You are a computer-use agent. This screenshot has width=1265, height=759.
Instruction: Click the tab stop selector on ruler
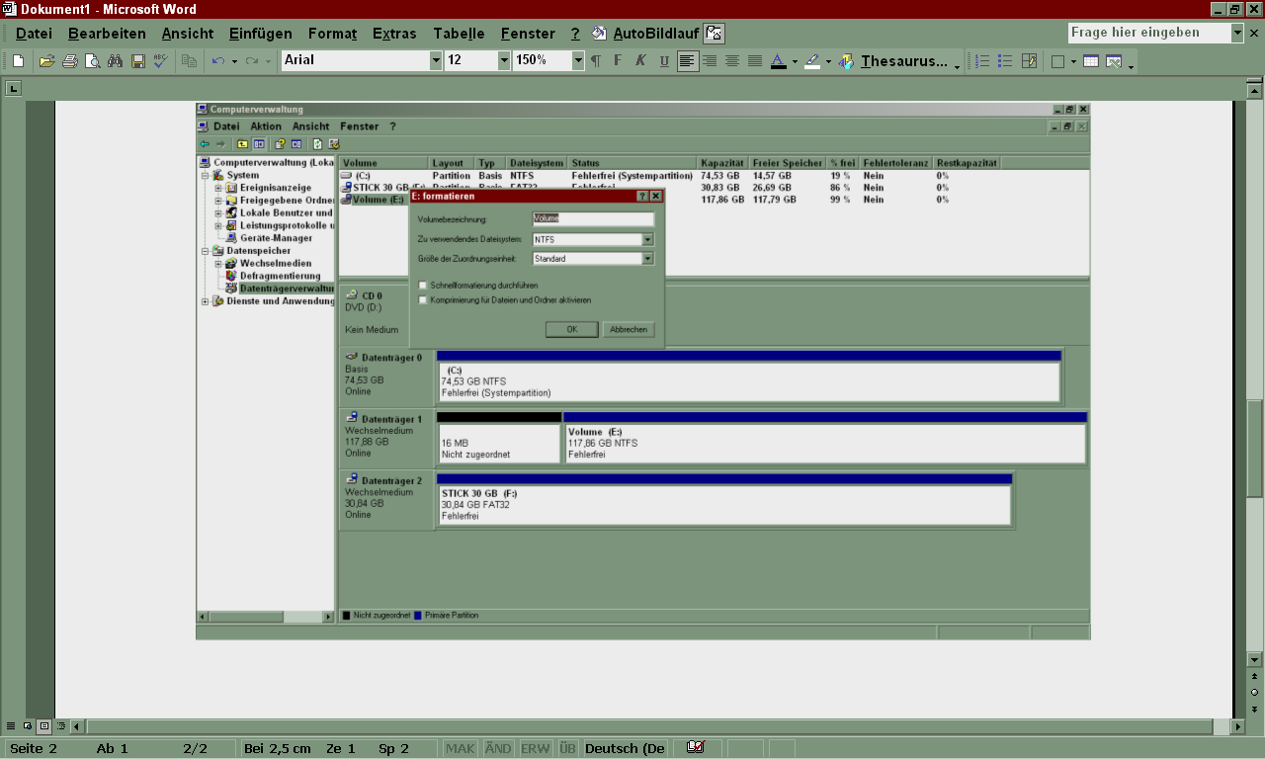click(14, 89)
